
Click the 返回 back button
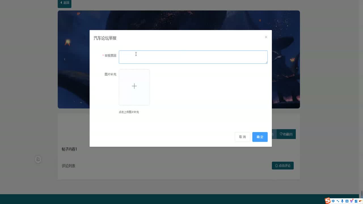tap(65, 3)
